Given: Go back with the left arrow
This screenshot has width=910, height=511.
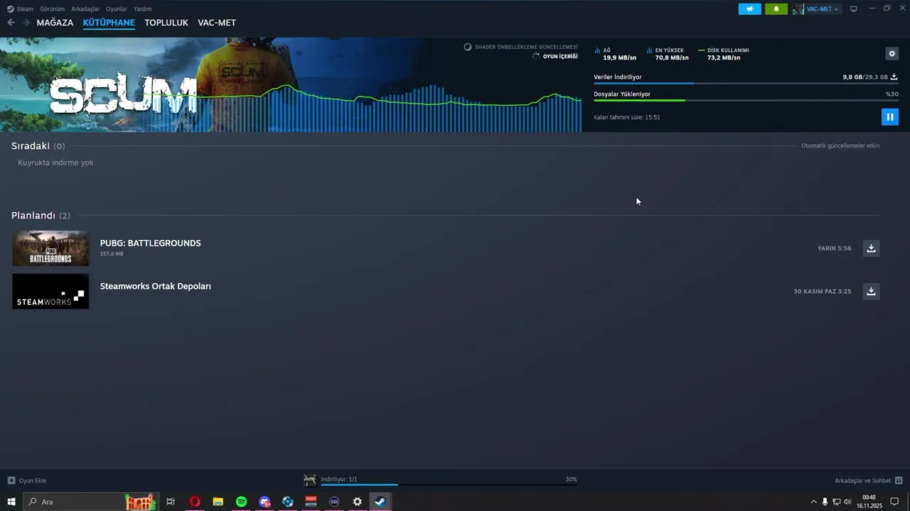Looking at the screenshot, I should click(11, 23).
